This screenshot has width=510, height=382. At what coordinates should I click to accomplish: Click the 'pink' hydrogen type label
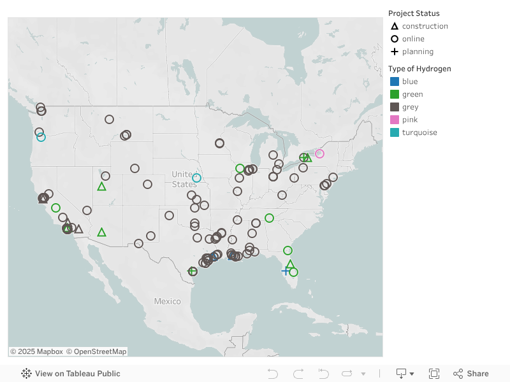(410, 120)
